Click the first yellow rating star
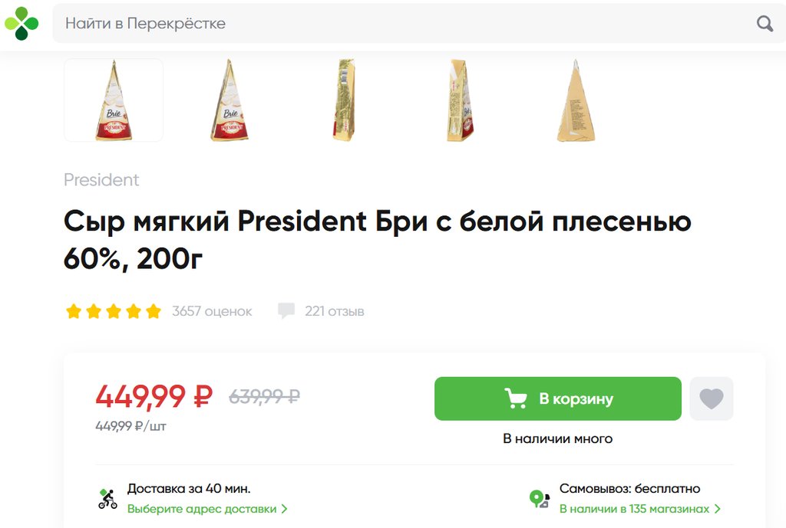Viewport: 786px width, 528px height. coord(74,311)
